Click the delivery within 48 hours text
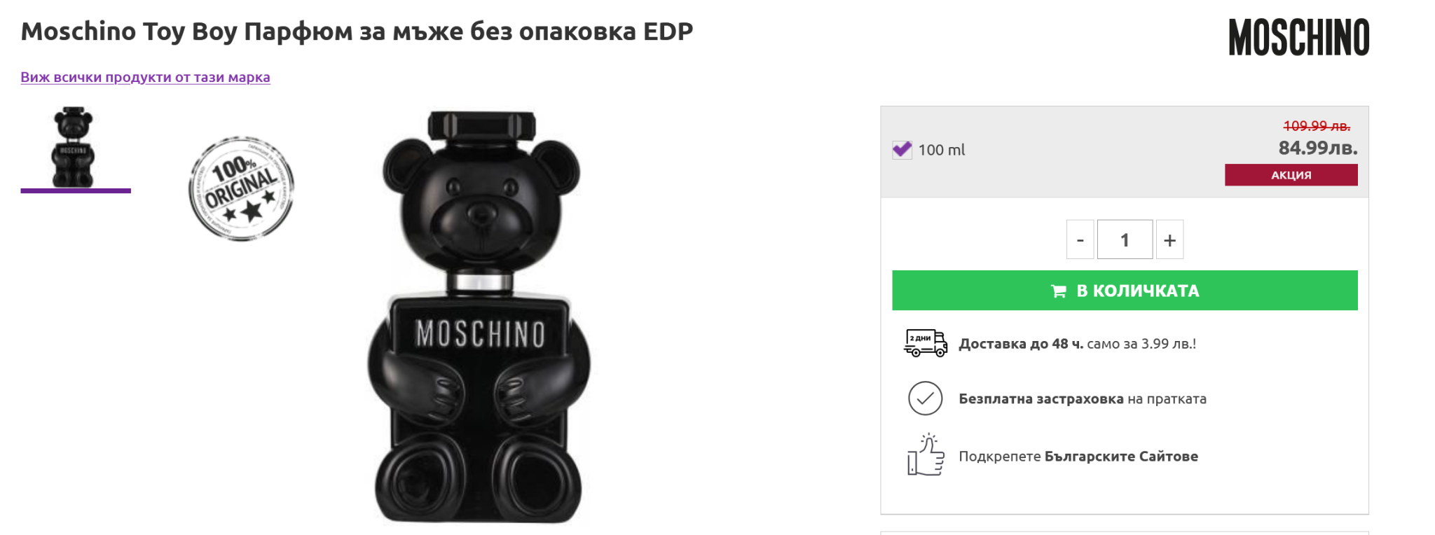 pyautogui.click(x=1077, y=344)
